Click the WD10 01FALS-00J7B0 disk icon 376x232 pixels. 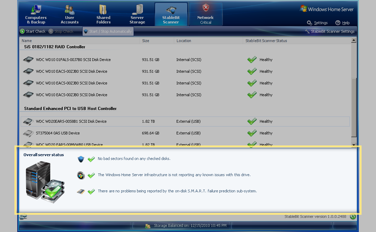click(x=28, y=60)
